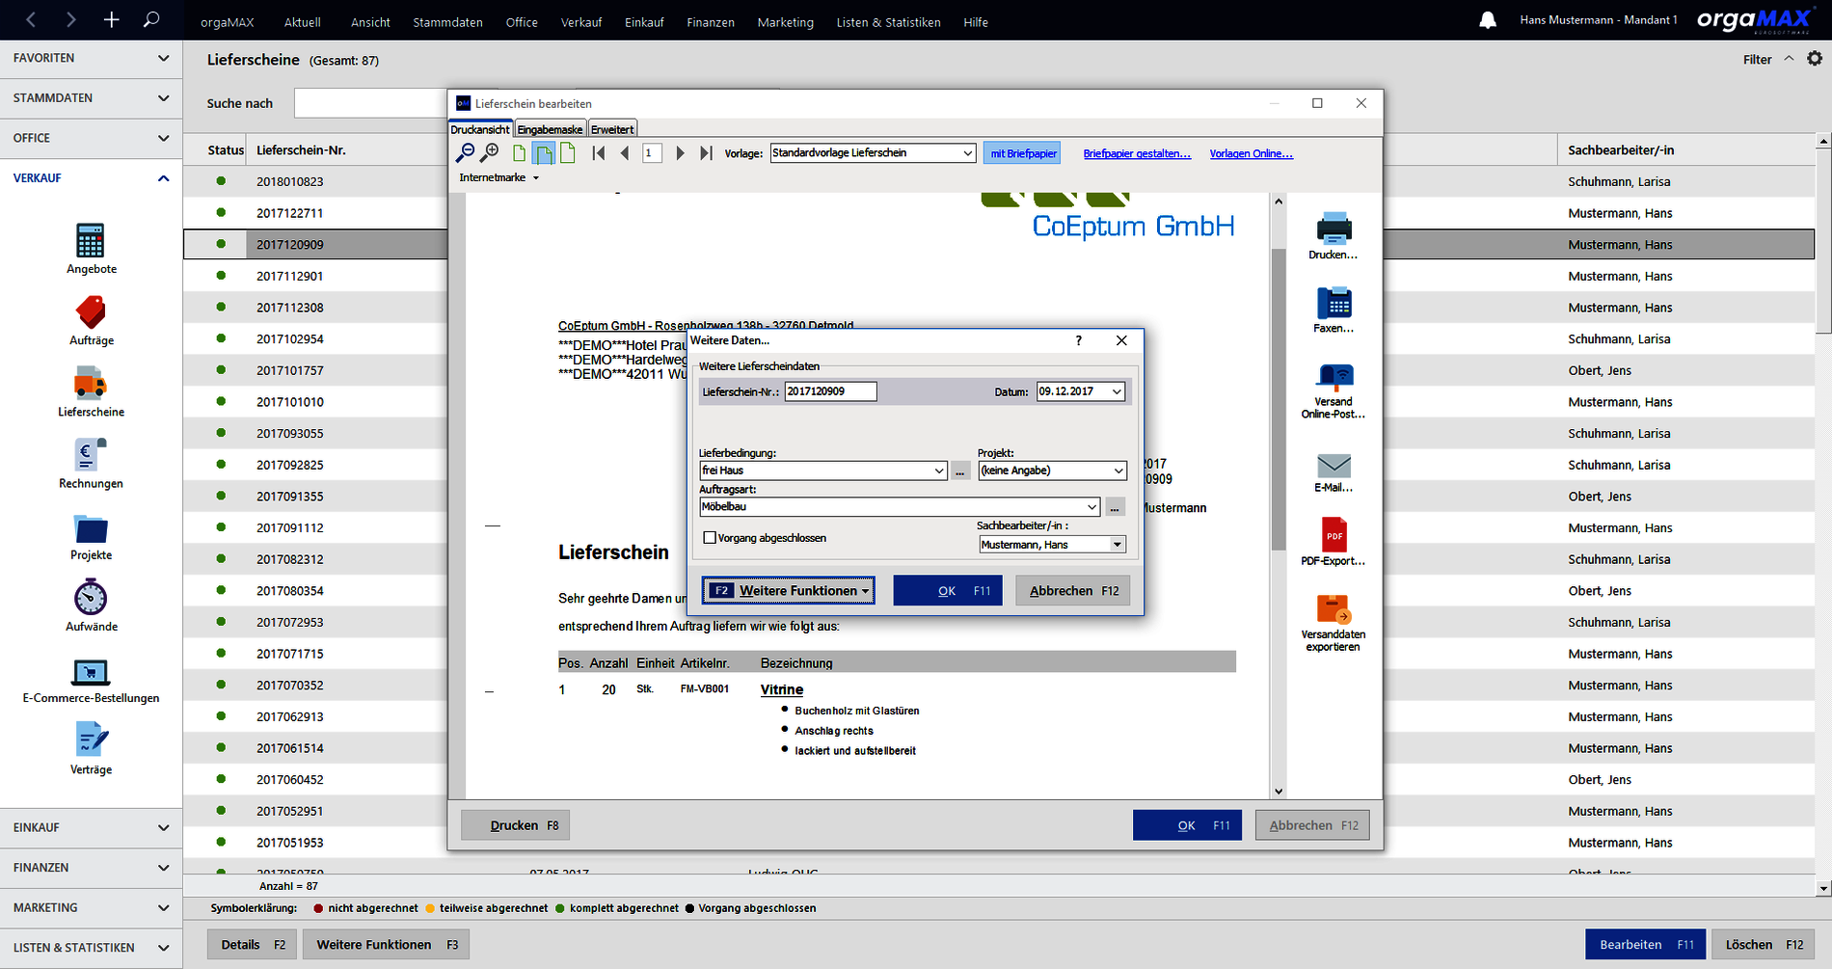Switch to the Eingabemaske tab
Image resolution: width=1832 pixels, height=969 pixels.
point(550,129)
